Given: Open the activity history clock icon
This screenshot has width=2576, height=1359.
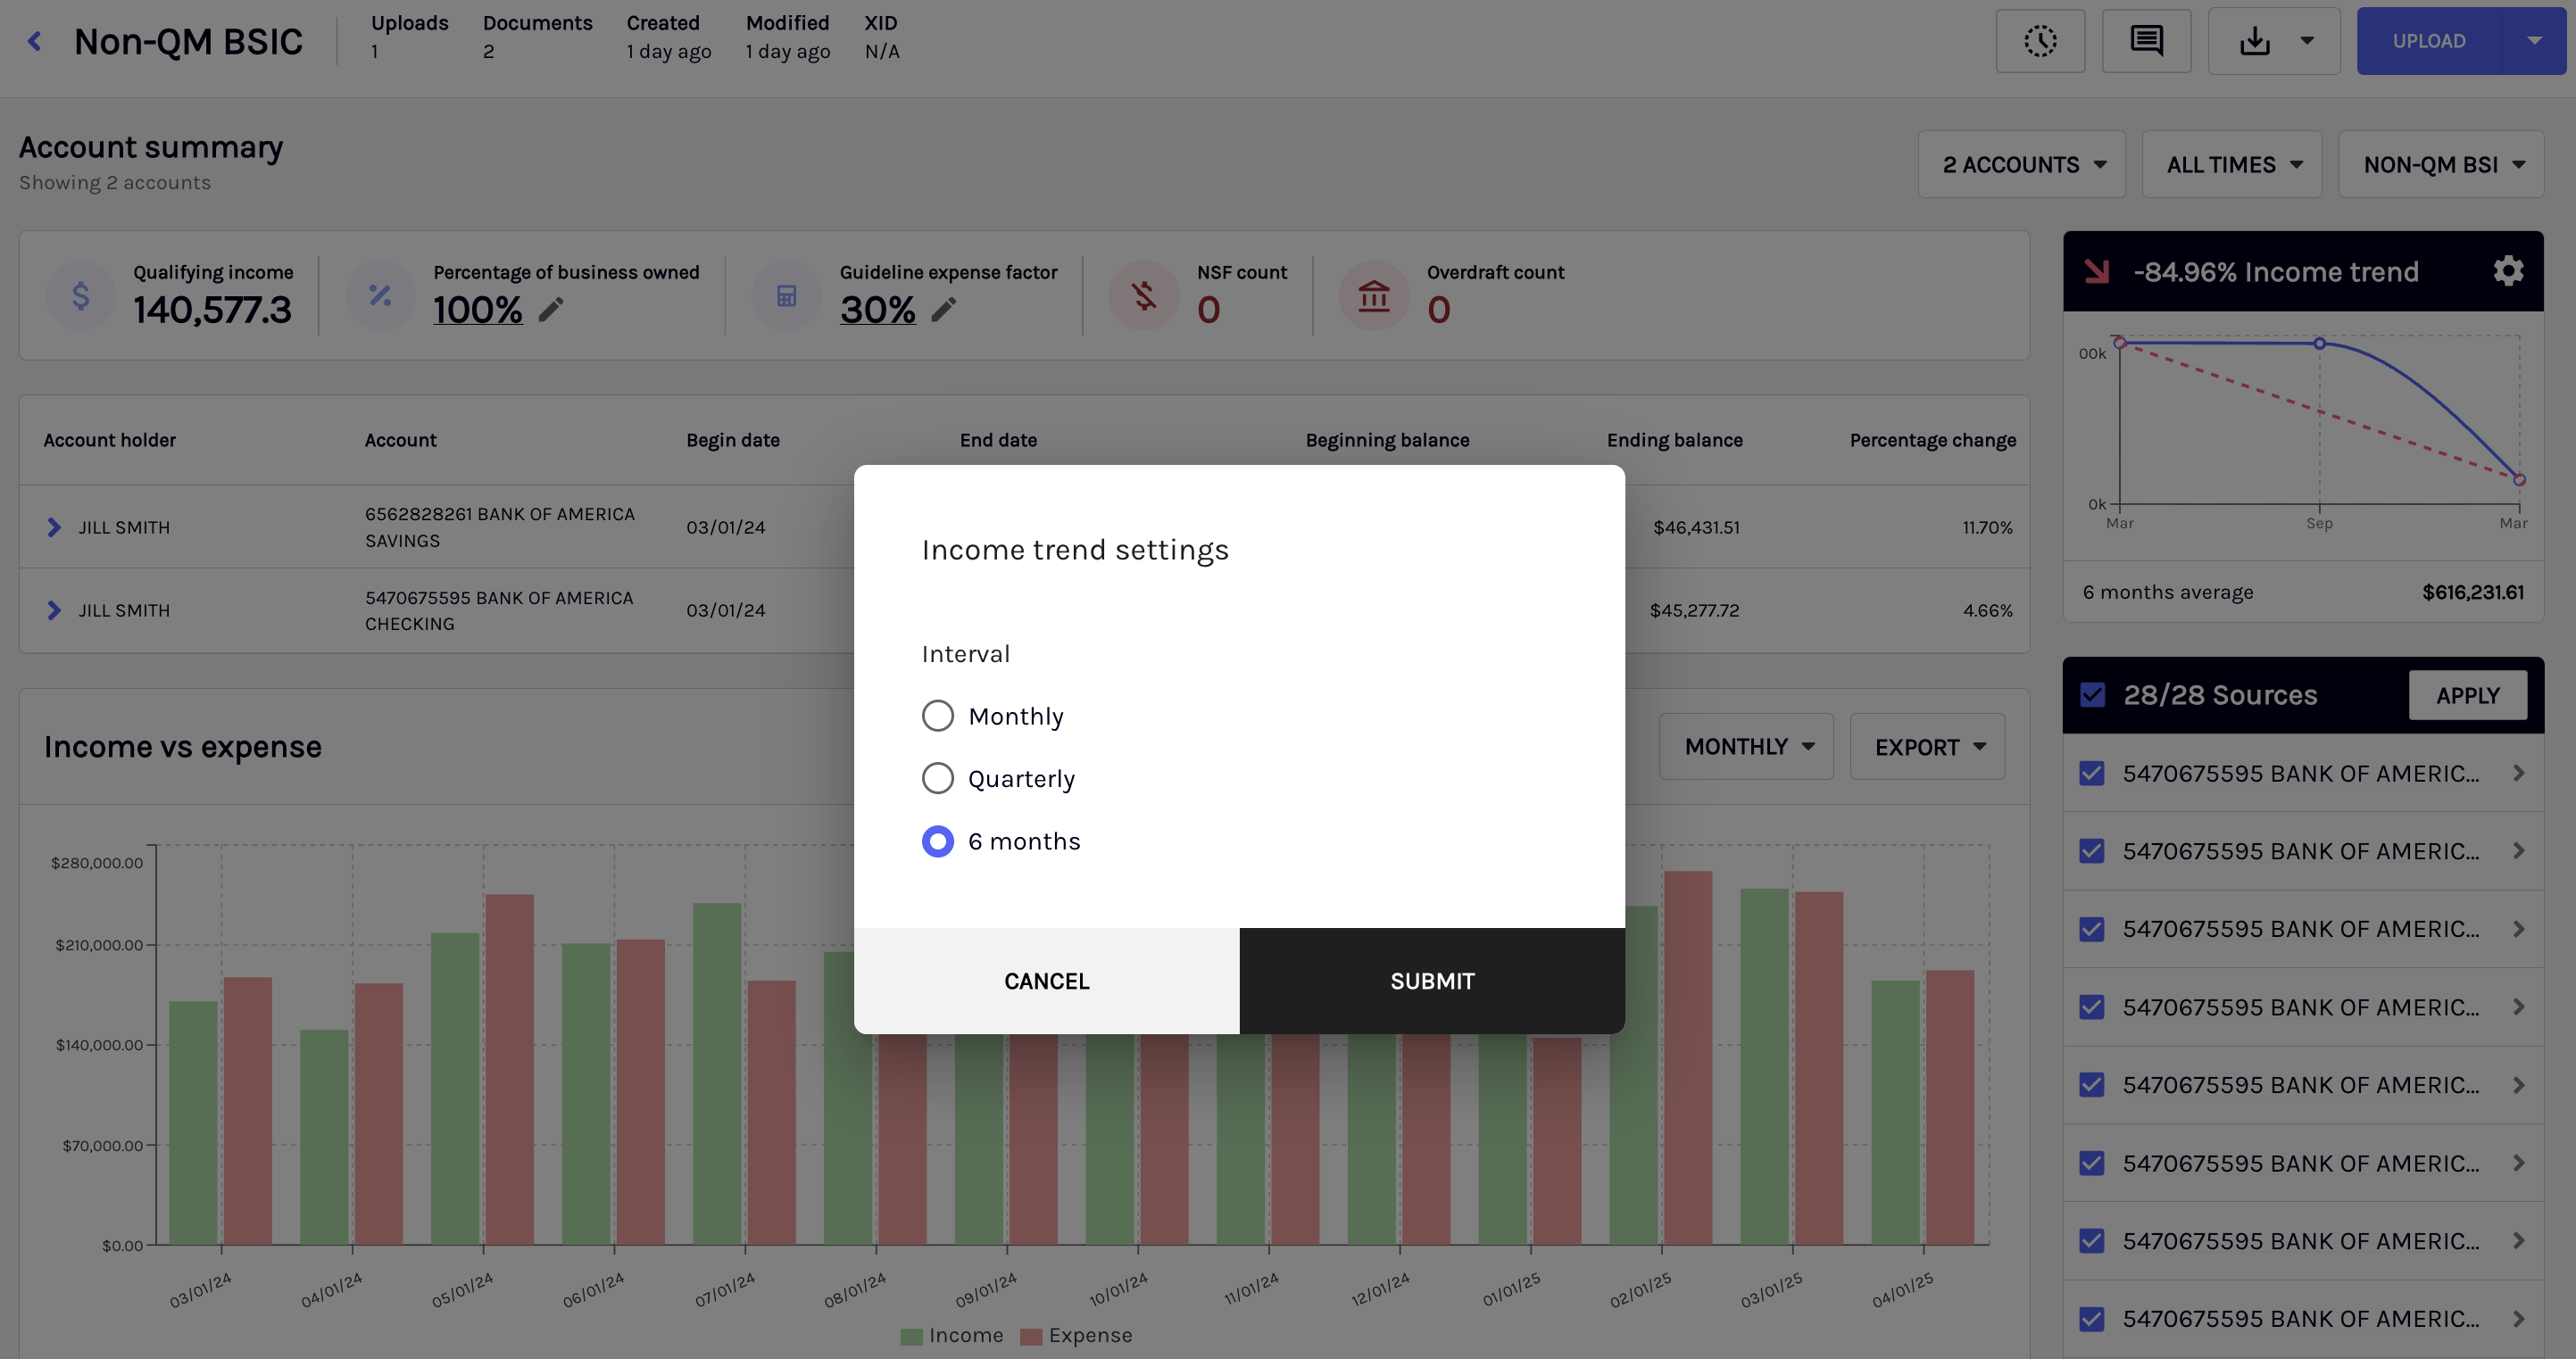Looking at the screenshot, I should point(2040,40).
